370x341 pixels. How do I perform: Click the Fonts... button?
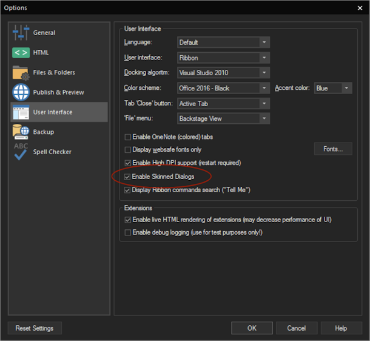click(x=333, y=149)
